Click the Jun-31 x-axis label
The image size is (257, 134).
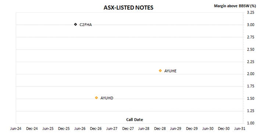point(240,129)
